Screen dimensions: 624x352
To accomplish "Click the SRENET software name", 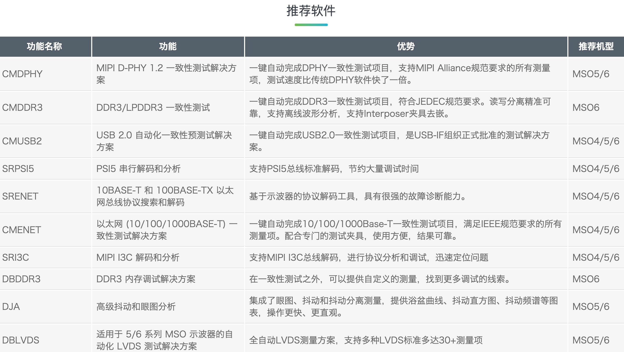I will (20, 196).
